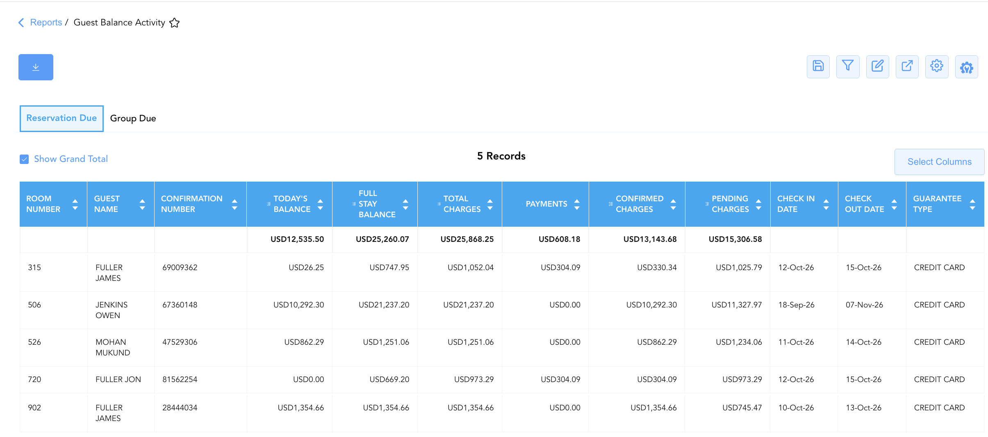Go to Reports breadcrumb link
This screenshot has height=437, width=988.
point(46,23)
